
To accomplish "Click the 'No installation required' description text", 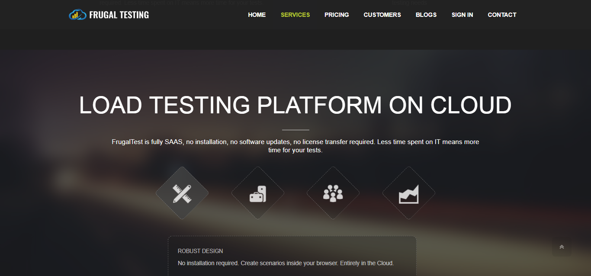I will click(x=286, y=263).
